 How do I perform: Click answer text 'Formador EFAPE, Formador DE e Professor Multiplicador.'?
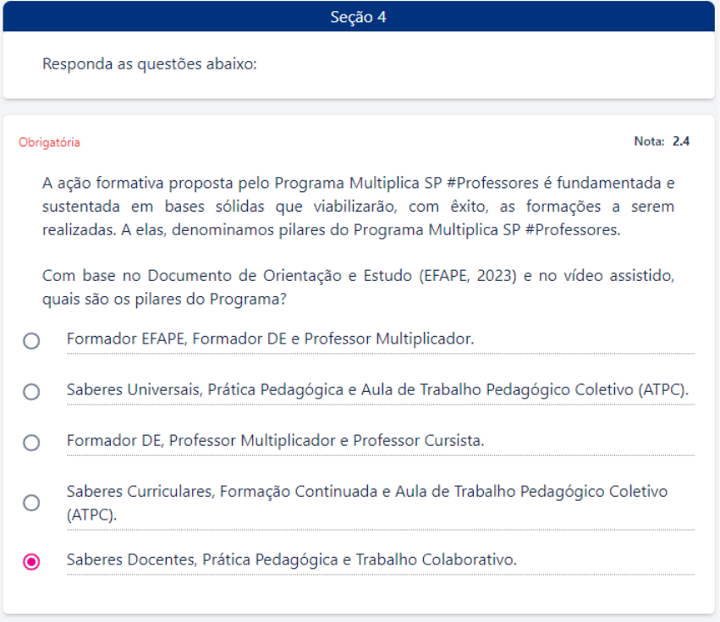pyautogui.click(x=270, y=339)
